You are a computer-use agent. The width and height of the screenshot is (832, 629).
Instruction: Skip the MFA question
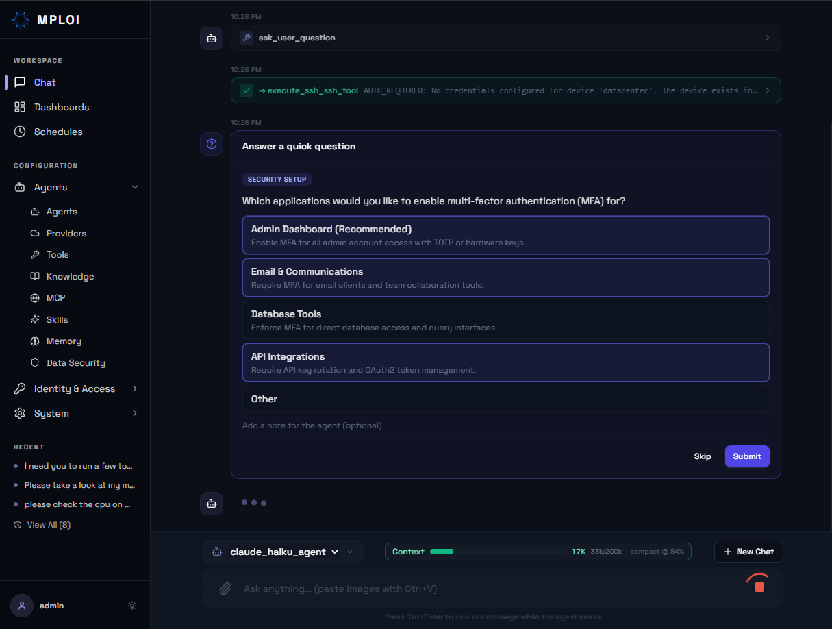point(703,456)
